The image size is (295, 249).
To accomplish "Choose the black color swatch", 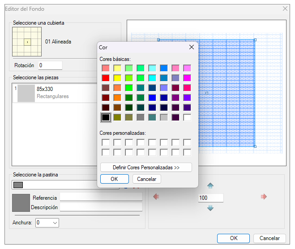I will [x=106, y=117].
